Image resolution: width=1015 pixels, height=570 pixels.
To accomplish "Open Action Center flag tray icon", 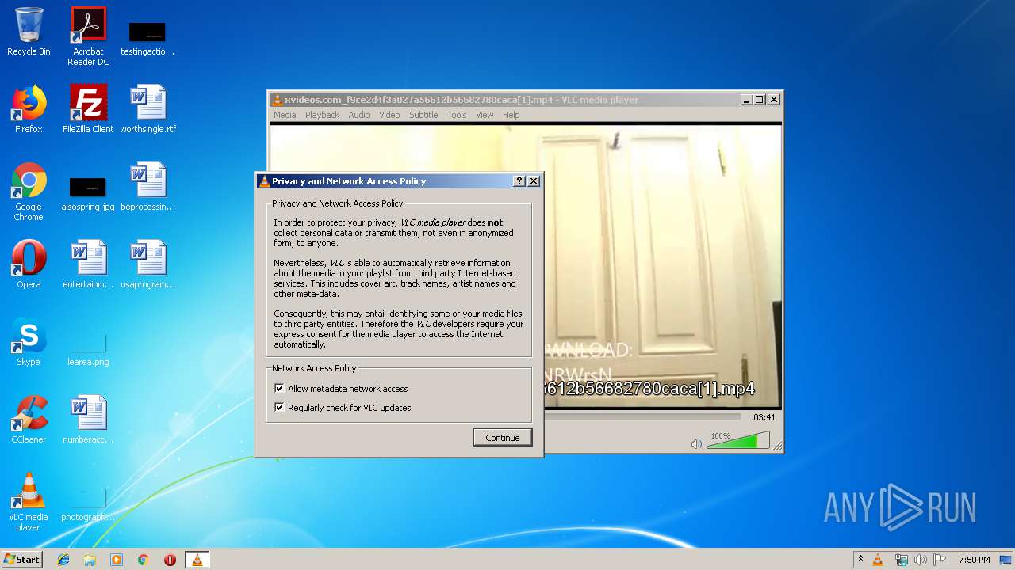I will click(940, 560).
